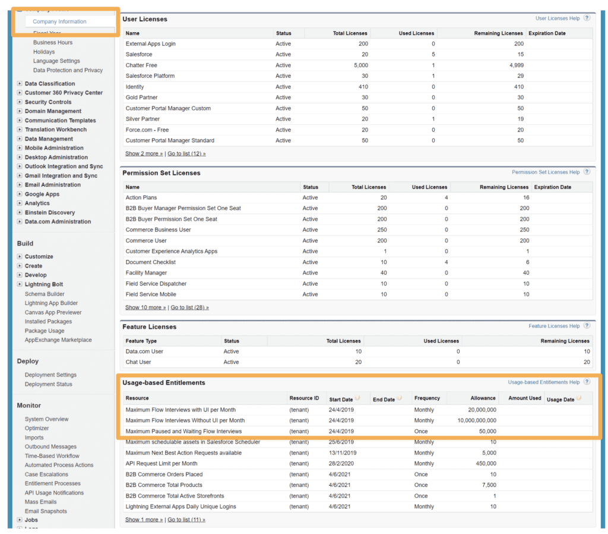Screen dimensions: 608x534
Task: Expand the Security Controls node
Action: [20, 102]
